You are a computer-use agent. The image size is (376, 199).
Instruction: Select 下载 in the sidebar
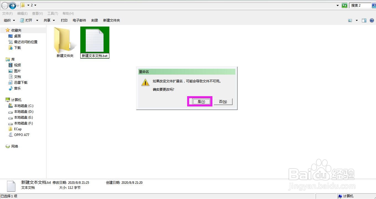coord(17,48)
